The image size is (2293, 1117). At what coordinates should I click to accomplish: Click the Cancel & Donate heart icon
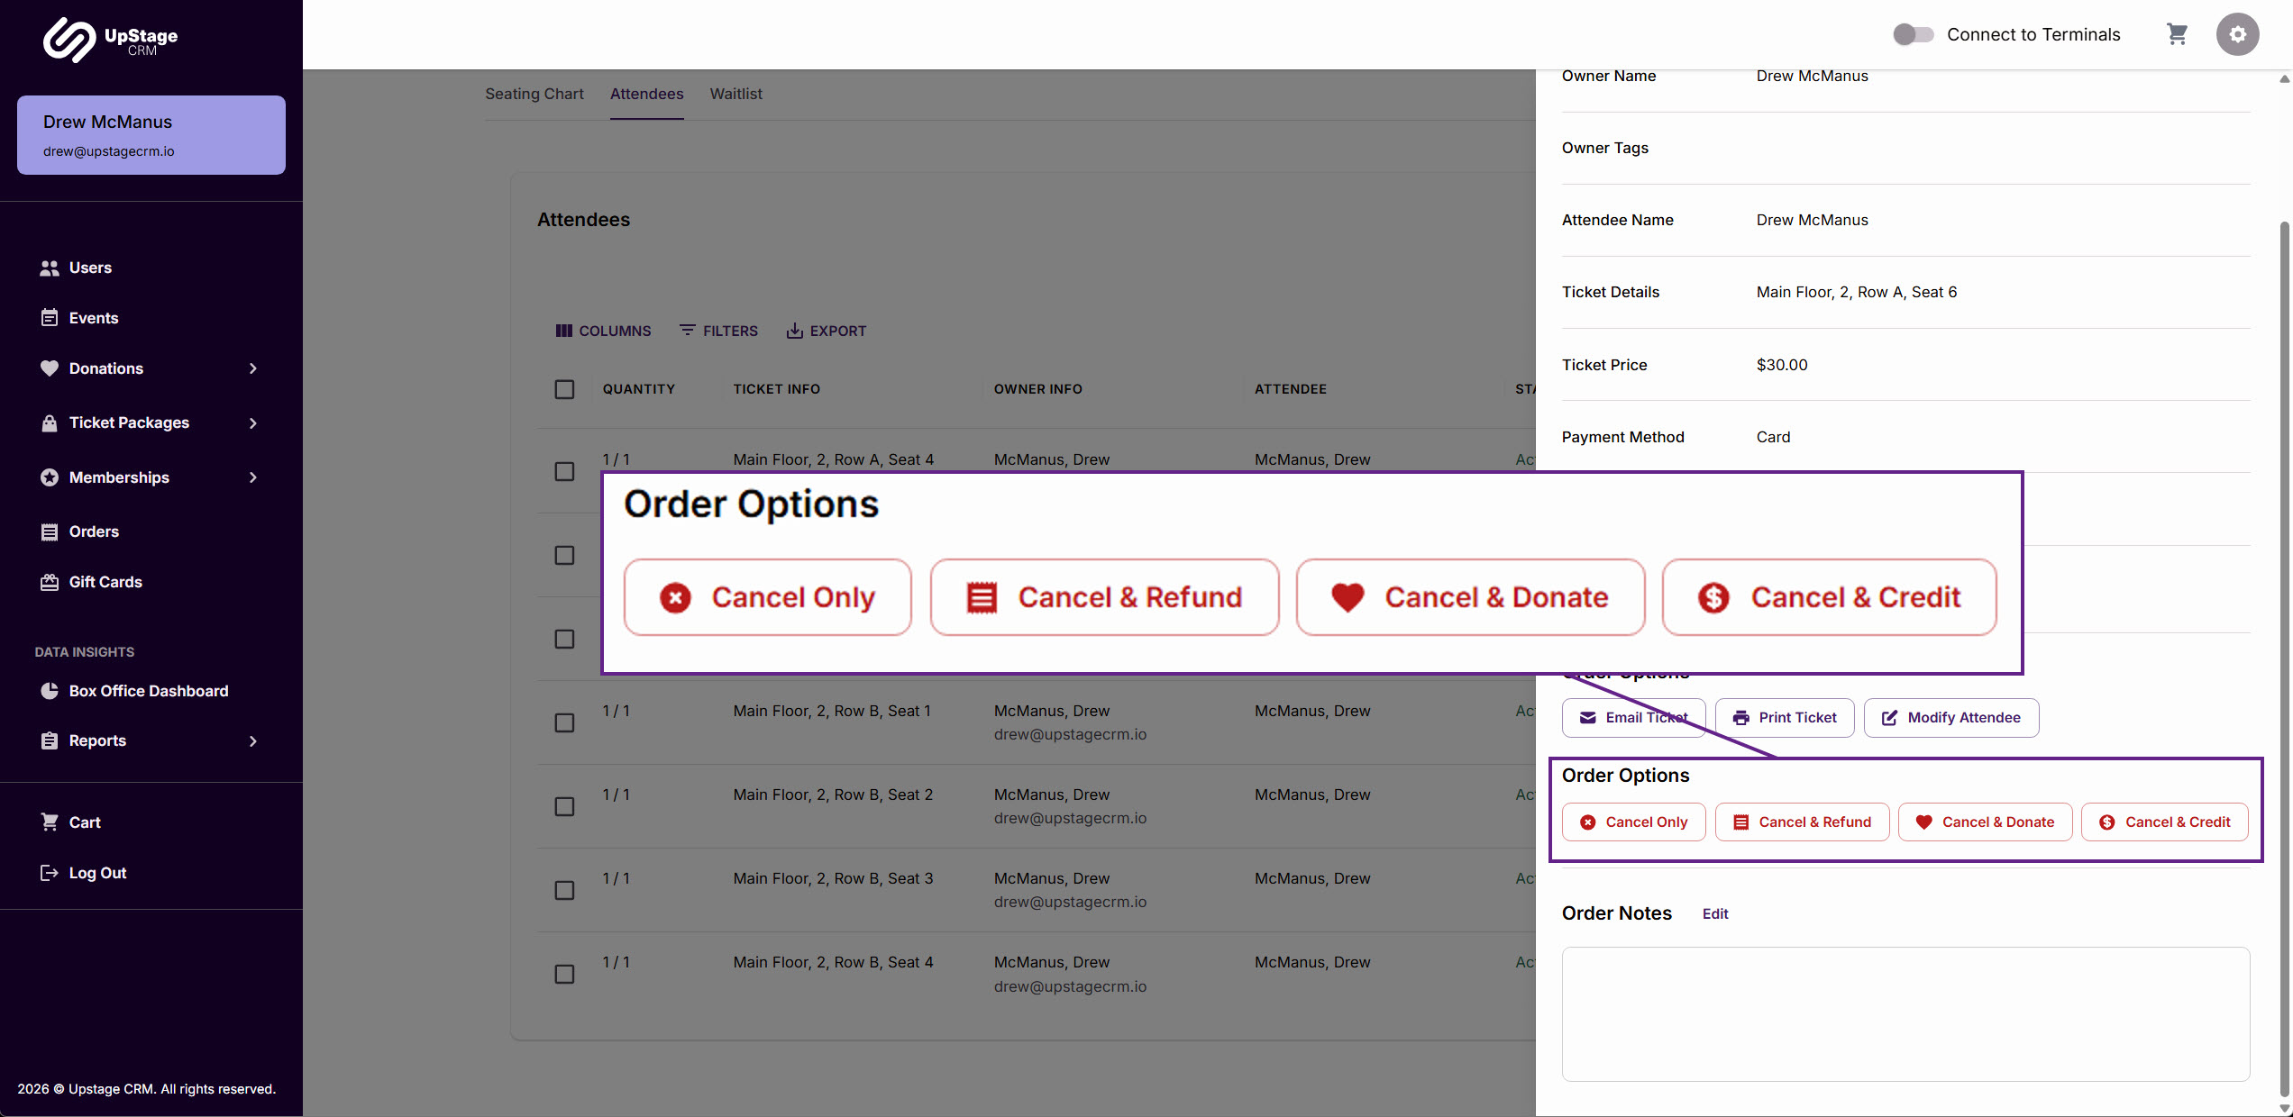pos(1923,822)
